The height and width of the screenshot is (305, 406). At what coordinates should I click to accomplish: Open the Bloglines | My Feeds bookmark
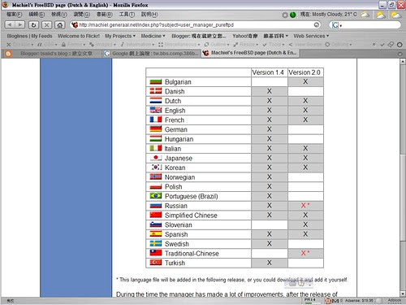click(x=29, y=36)
